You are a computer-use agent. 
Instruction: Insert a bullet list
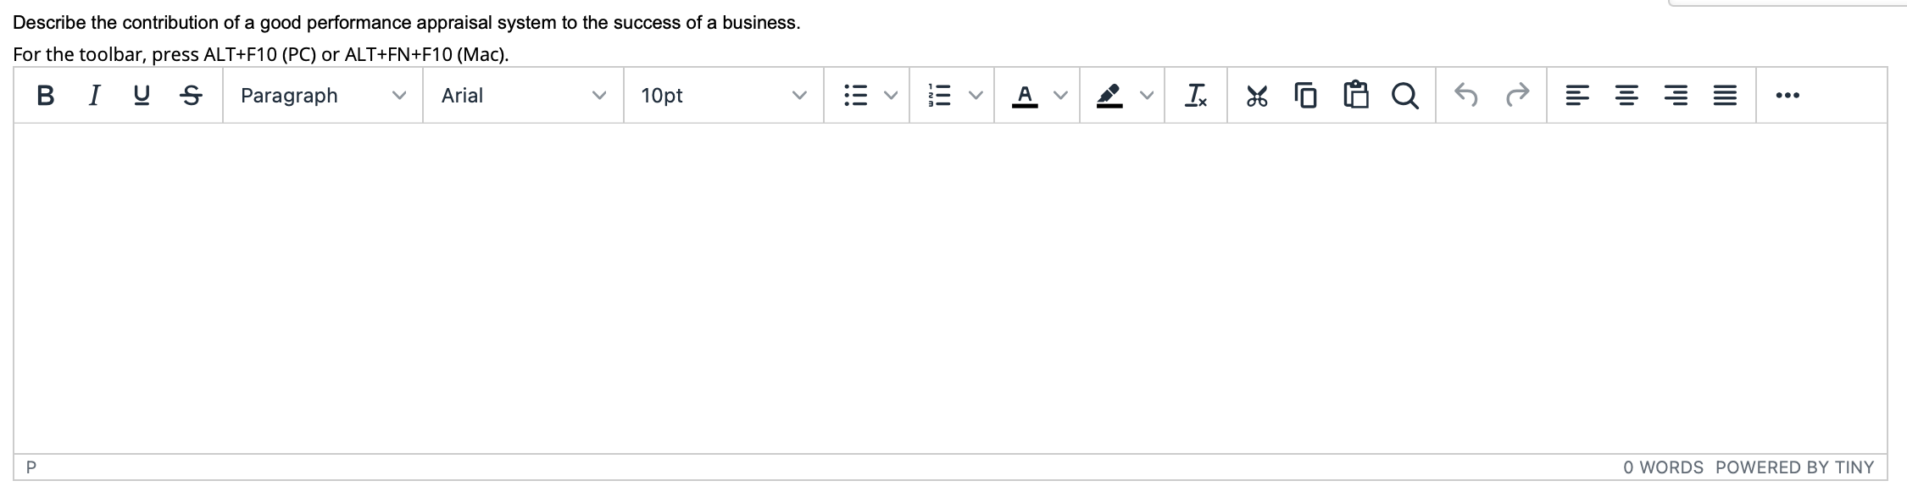coord(856,96)
